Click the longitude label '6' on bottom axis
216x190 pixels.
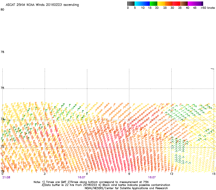click(87, 174)
